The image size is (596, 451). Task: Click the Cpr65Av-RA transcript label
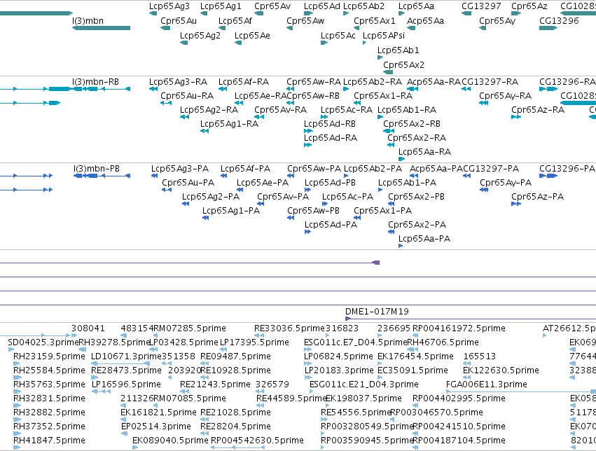tap(280, 110)
